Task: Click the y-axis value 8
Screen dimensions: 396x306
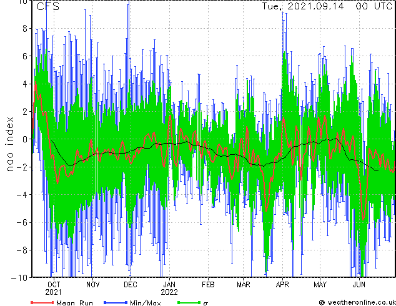Action: coord(25,29)
